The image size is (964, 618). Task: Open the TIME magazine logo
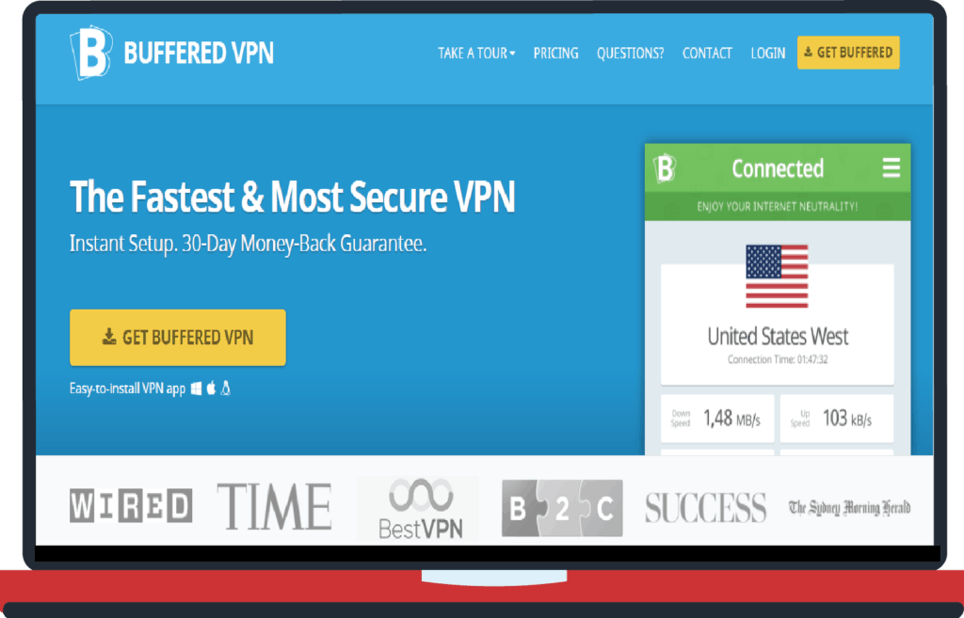[274, 506]
